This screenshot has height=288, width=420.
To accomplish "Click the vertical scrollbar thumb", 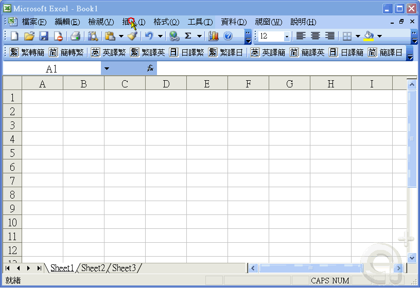I will click(x=412, y=139).
